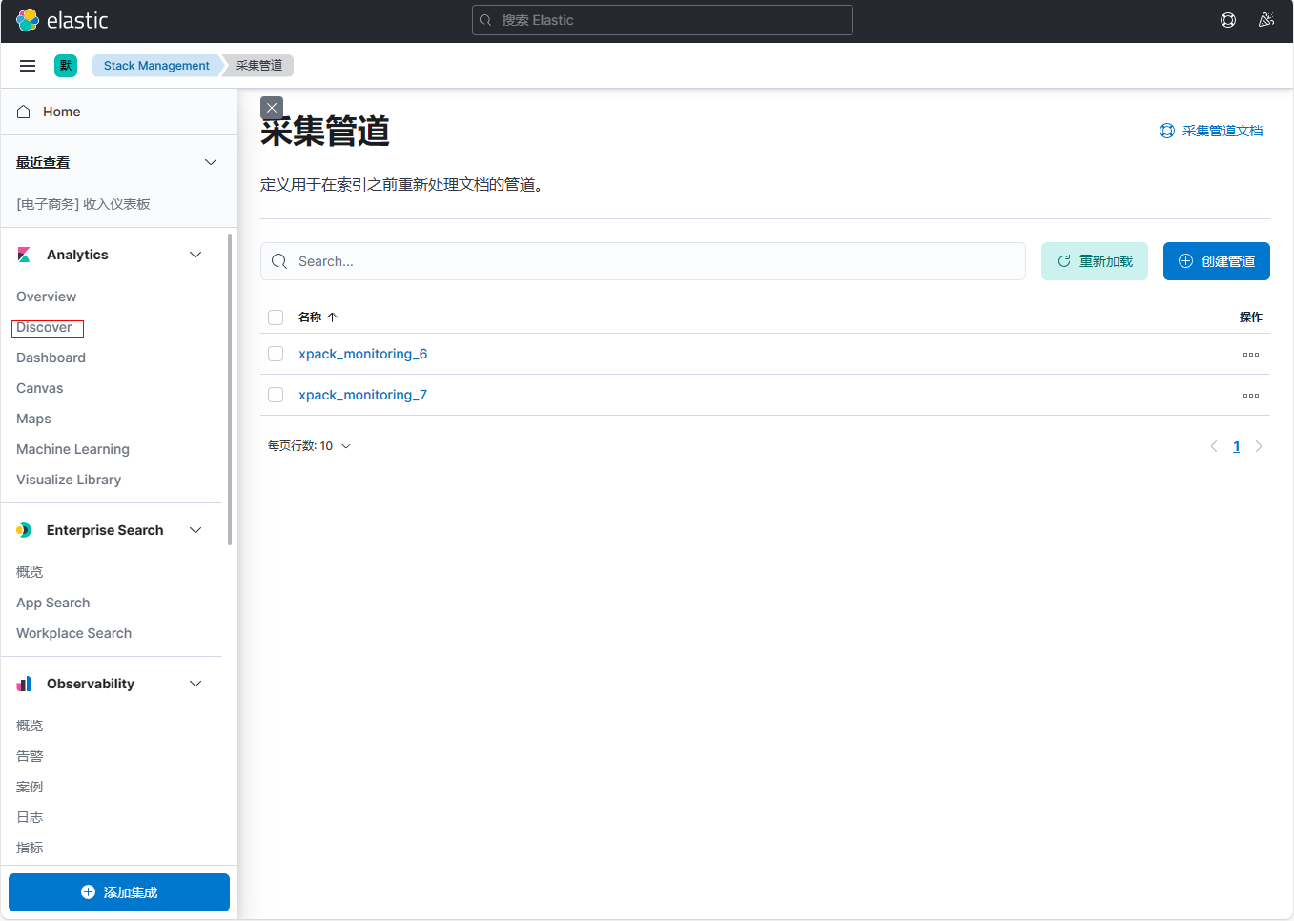Open the help menu lifebuoy icon
Viewport: 1294px width, 921px height.
coord(1228,20)
